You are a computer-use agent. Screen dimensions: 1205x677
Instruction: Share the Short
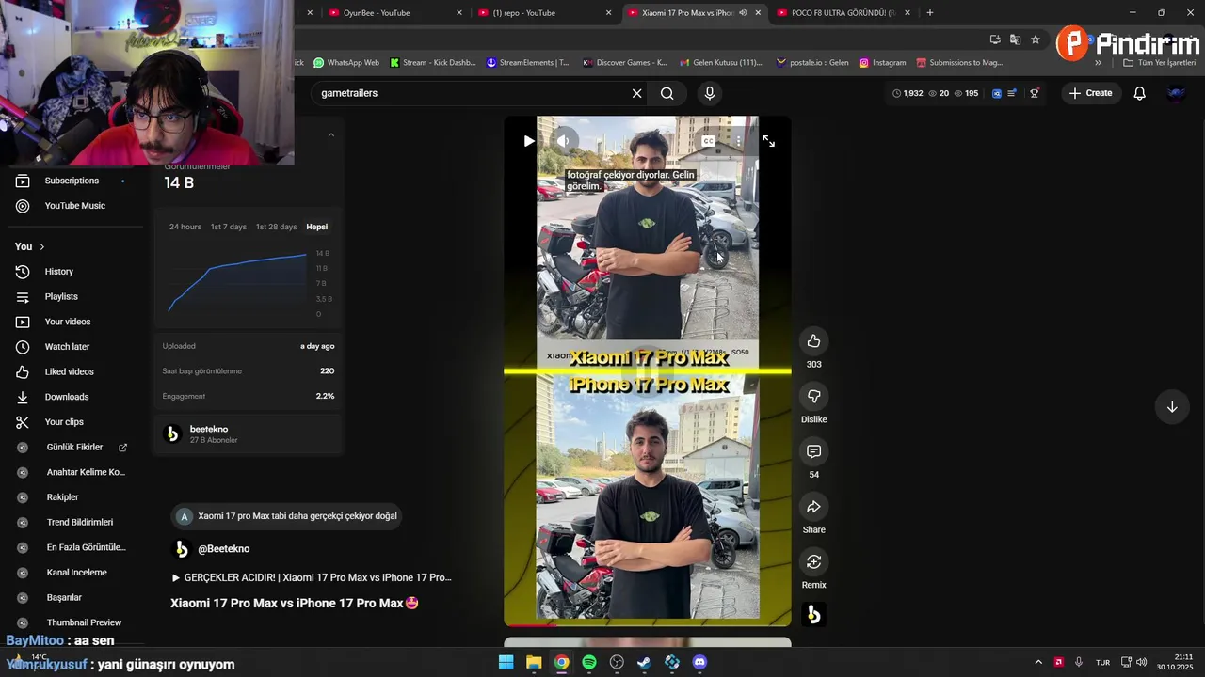coord(814,507)
